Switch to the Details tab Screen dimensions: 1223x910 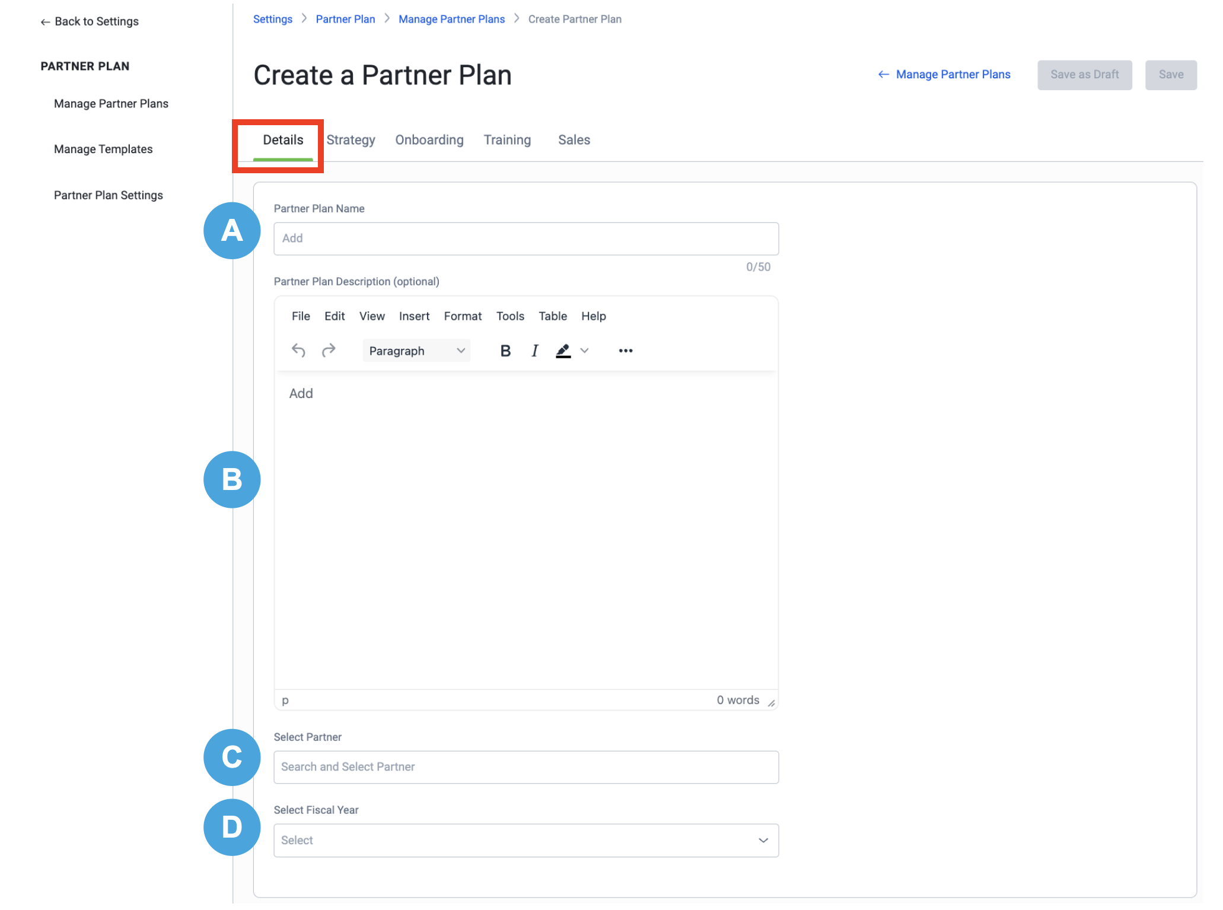click(x=283, y=141)
